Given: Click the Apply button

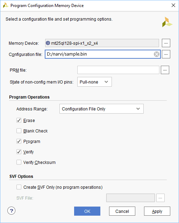Looking at the screenshot, I should 157,211.
